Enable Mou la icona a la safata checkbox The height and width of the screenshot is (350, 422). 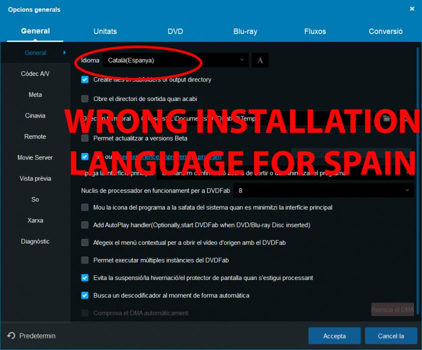tap(85, 207)
